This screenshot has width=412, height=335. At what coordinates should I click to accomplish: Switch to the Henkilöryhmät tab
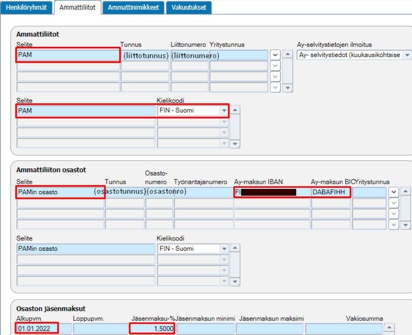26,7
